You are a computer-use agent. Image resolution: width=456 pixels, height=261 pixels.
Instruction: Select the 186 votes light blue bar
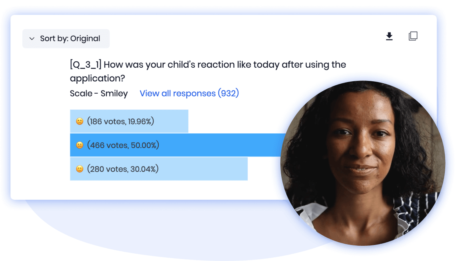click(x=129, y=121)
